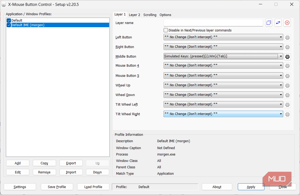Click the Edit profile button
Image resolution: width=300 pixels, height=195 pixels.
pyautogui.click(x=18, y=172)
